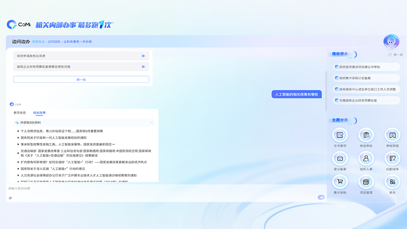This screenshot has width=407, height=229.
Task: Open the 集中采购 shopping cart icon
Action: 340,182
